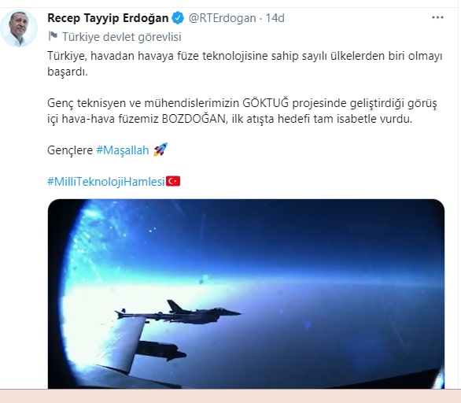The height and width of the screenshot is (403, 461).
Task: Click the fighter jet silhouette in the image
Action: [178, 312]
